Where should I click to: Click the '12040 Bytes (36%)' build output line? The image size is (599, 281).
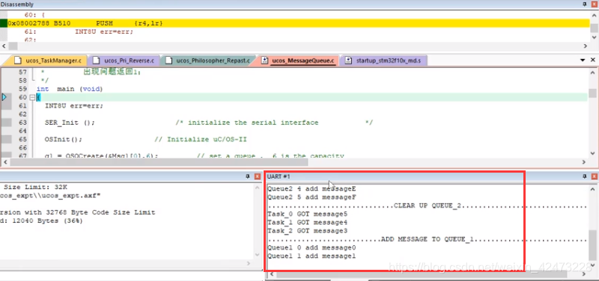[x=41, y=220]
